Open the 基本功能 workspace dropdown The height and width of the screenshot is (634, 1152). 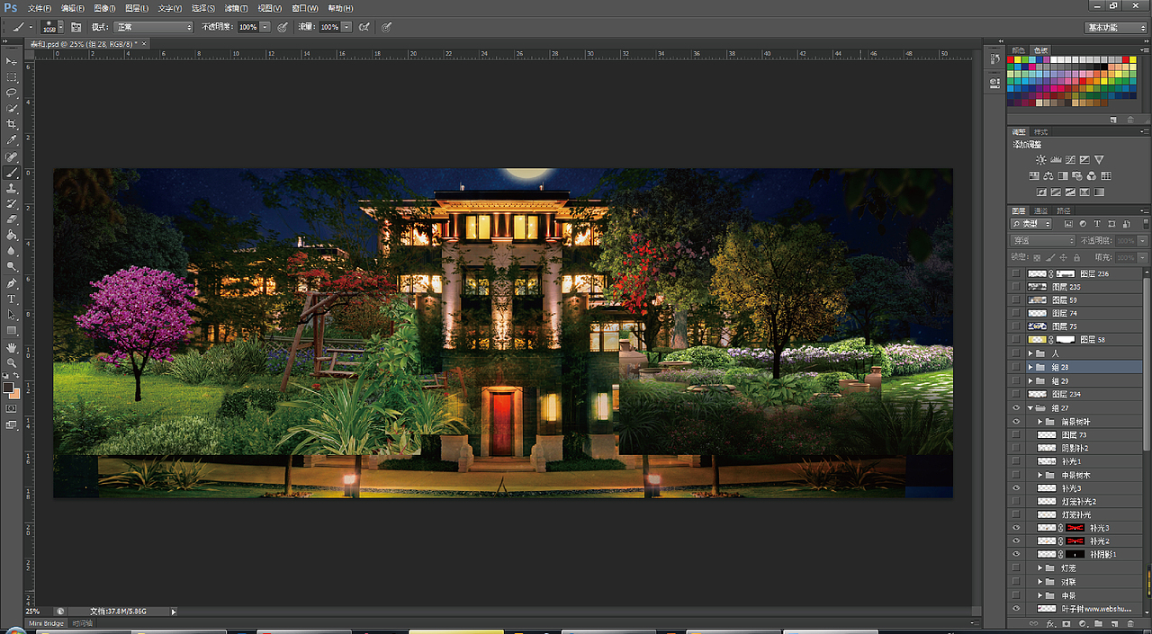[x=1115, y=27]
